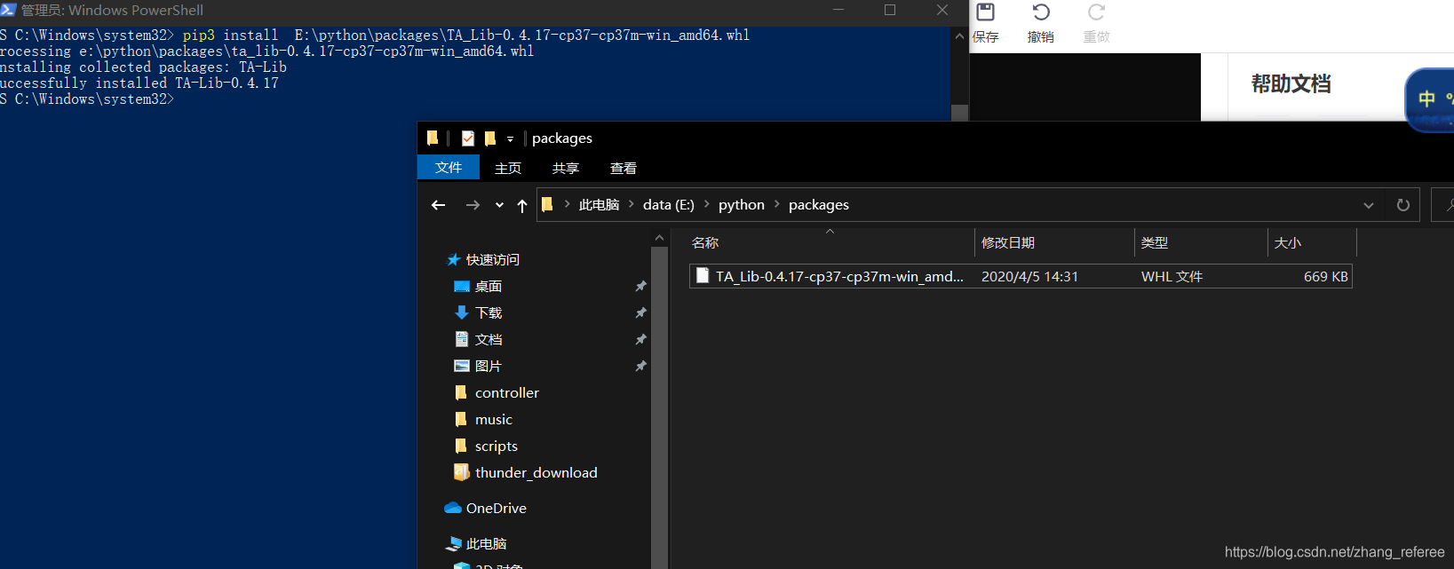This screenshot has height=569, width=1454.
Task: Expand the address bar history dropdown
Action: (x=1369, y=205)
